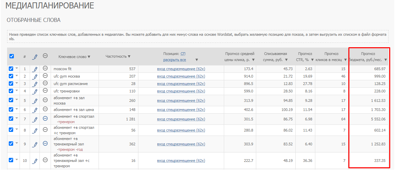Toggle the select-all checkbox in the header
This screenshot has width=399, height=171.
pyautogui.click(x=11, y=56)
